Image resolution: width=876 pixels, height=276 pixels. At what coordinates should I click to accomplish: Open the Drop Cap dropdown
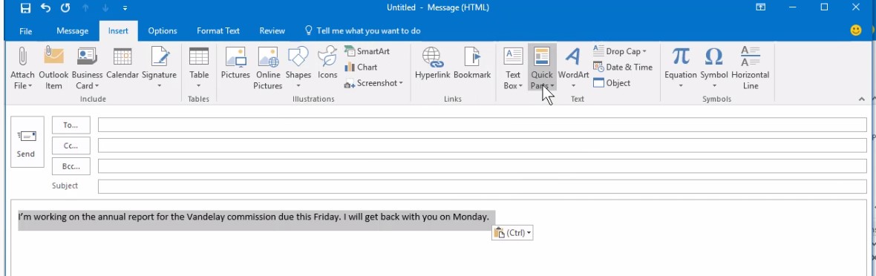click(619, 51)
